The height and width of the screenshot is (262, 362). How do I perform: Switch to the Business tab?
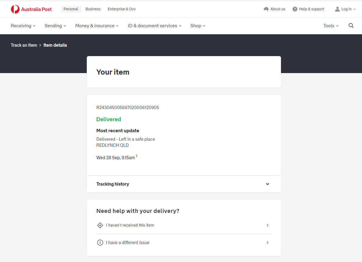pos(93,9)
